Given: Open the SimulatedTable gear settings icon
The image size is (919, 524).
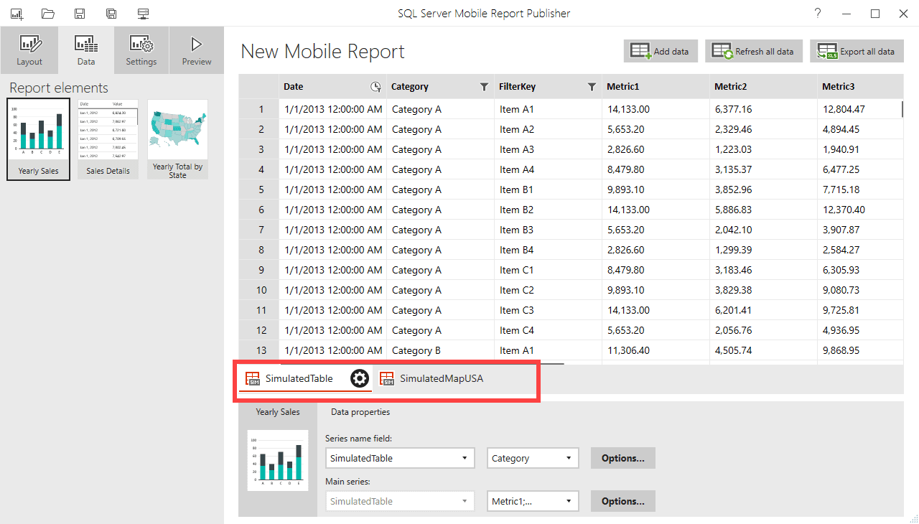Looking at the screenshot, I should point(360,378).
